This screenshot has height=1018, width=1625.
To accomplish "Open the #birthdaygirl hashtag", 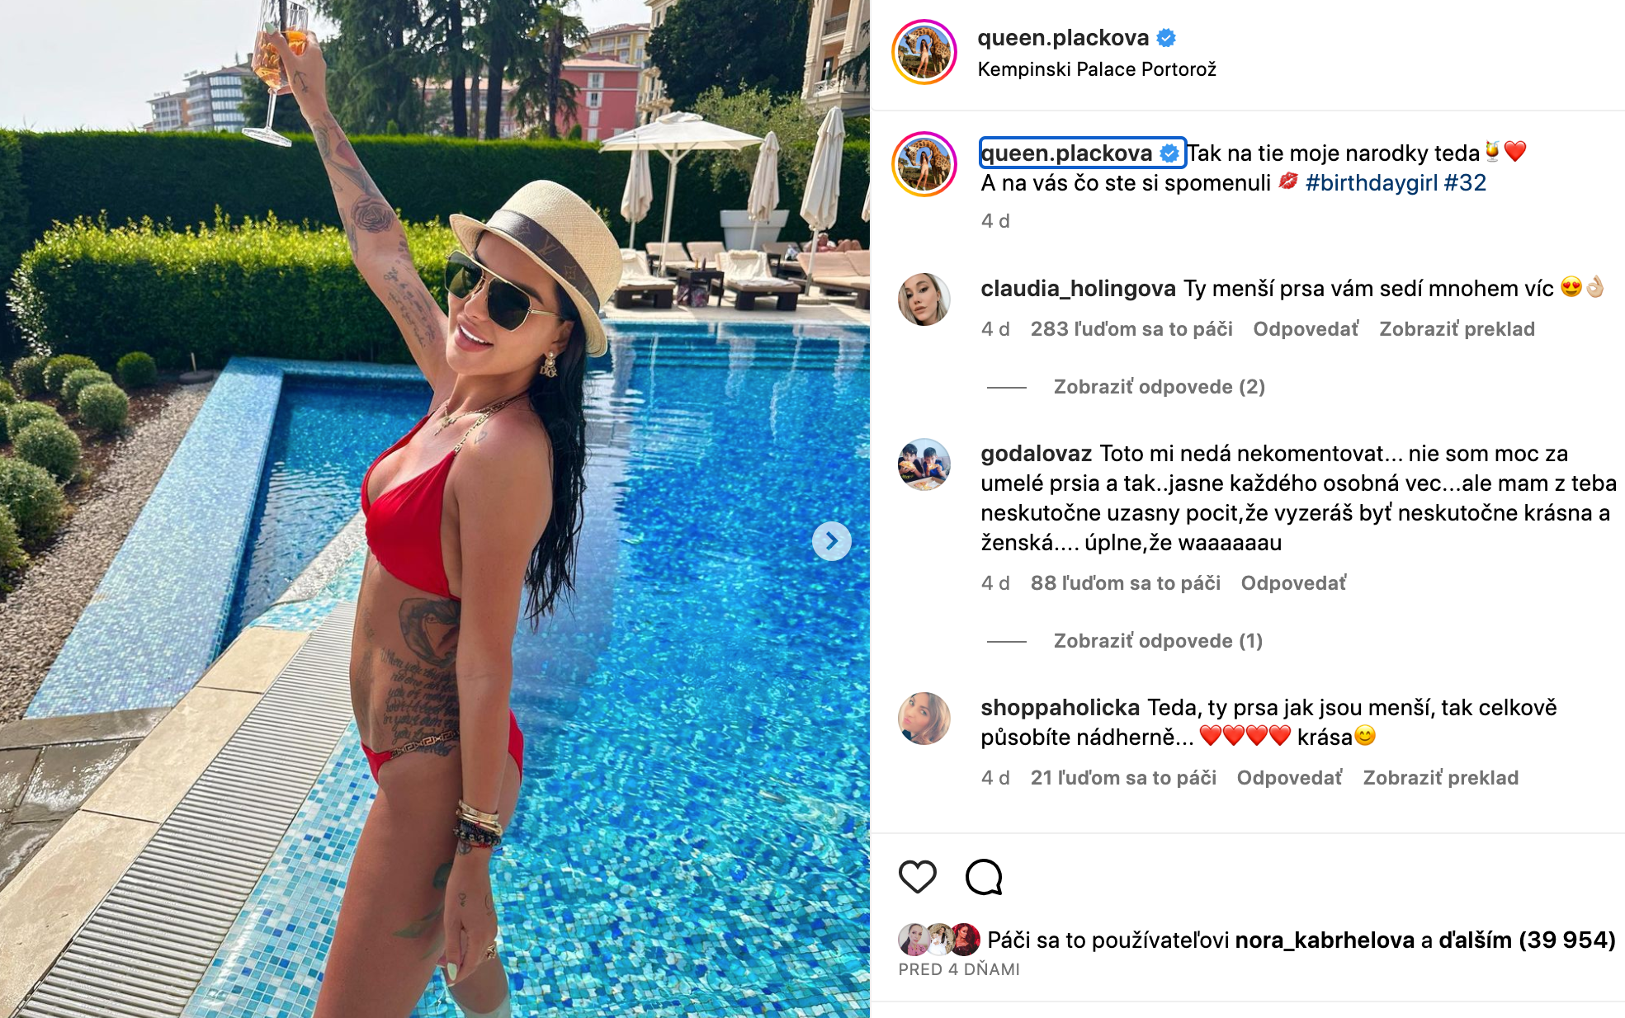I will point(1372,183).
